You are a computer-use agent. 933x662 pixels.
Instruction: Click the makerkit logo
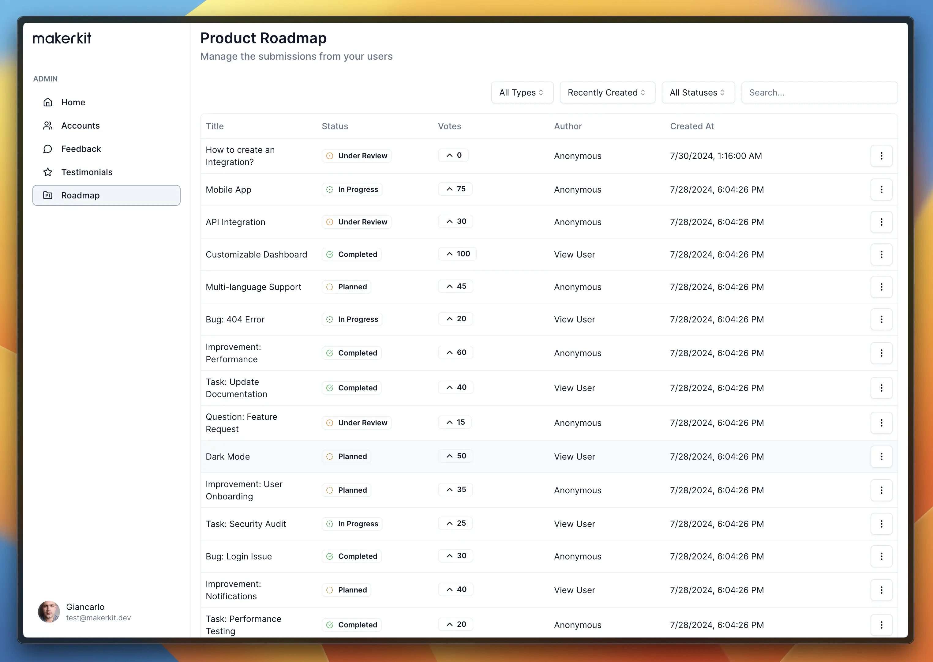[62, 38]
